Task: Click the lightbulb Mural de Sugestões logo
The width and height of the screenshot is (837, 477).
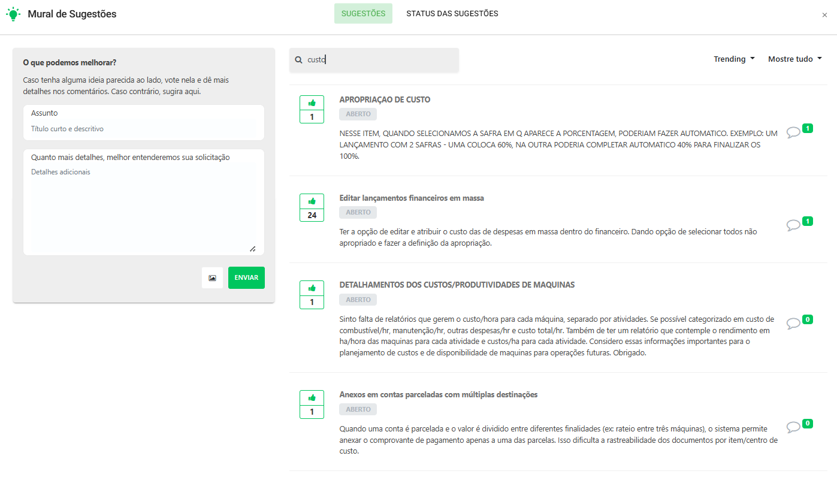Action: coord(13,14)
